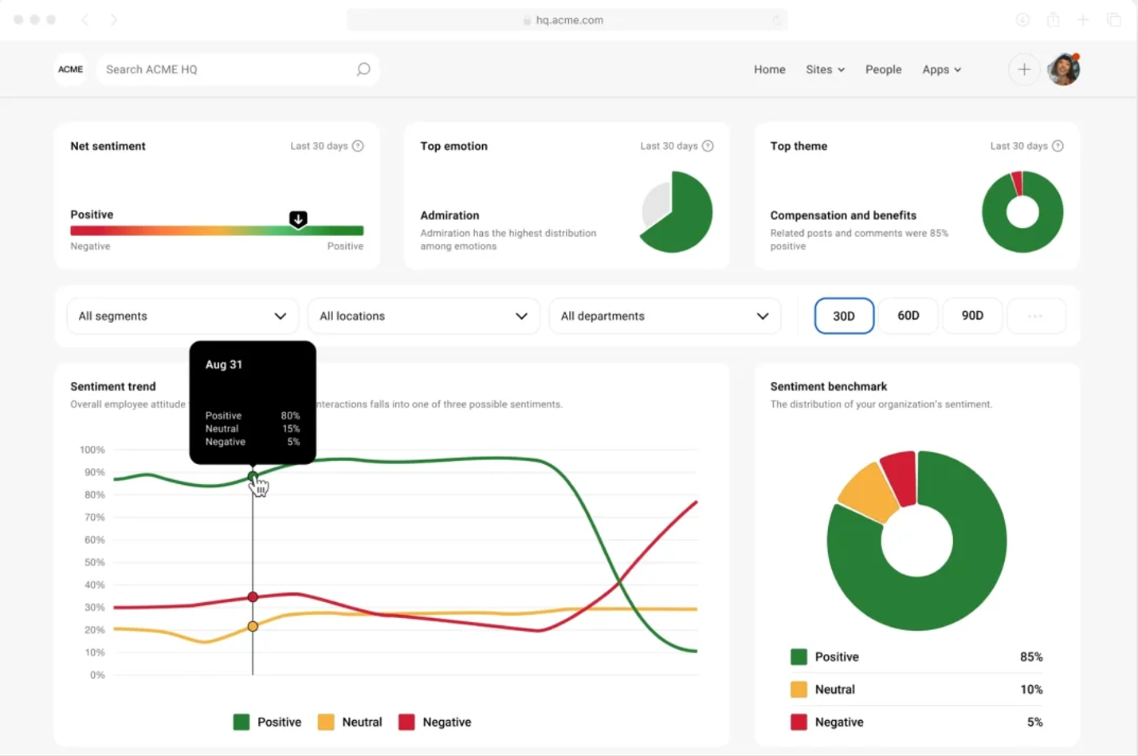
Task: Go to the People section
Action: click(883, 69)
